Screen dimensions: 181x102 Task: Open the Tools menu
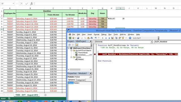[116, 35]
